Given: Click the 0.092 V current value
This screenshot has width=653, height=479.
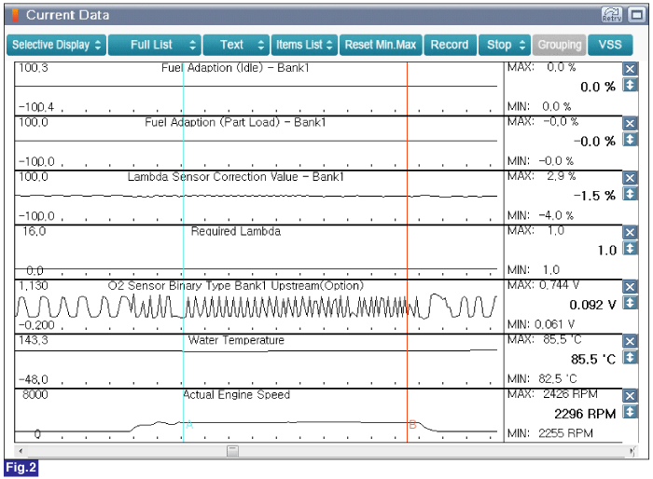Looking at the screenshot, I should pyautogui.click(x=592, y=305).
